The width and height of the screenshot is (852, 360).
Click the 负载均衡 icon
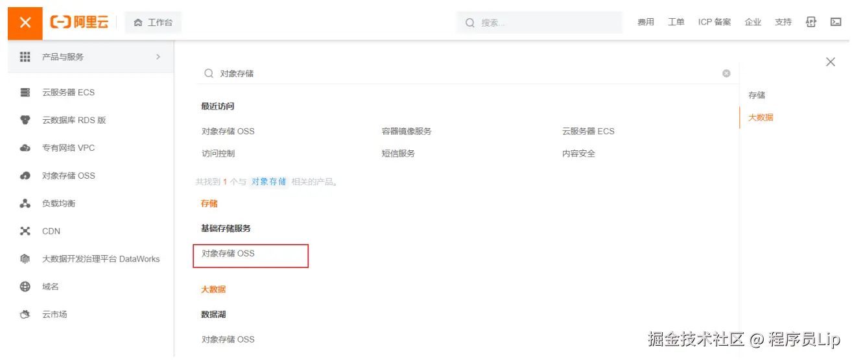click(x=25, y=204)
